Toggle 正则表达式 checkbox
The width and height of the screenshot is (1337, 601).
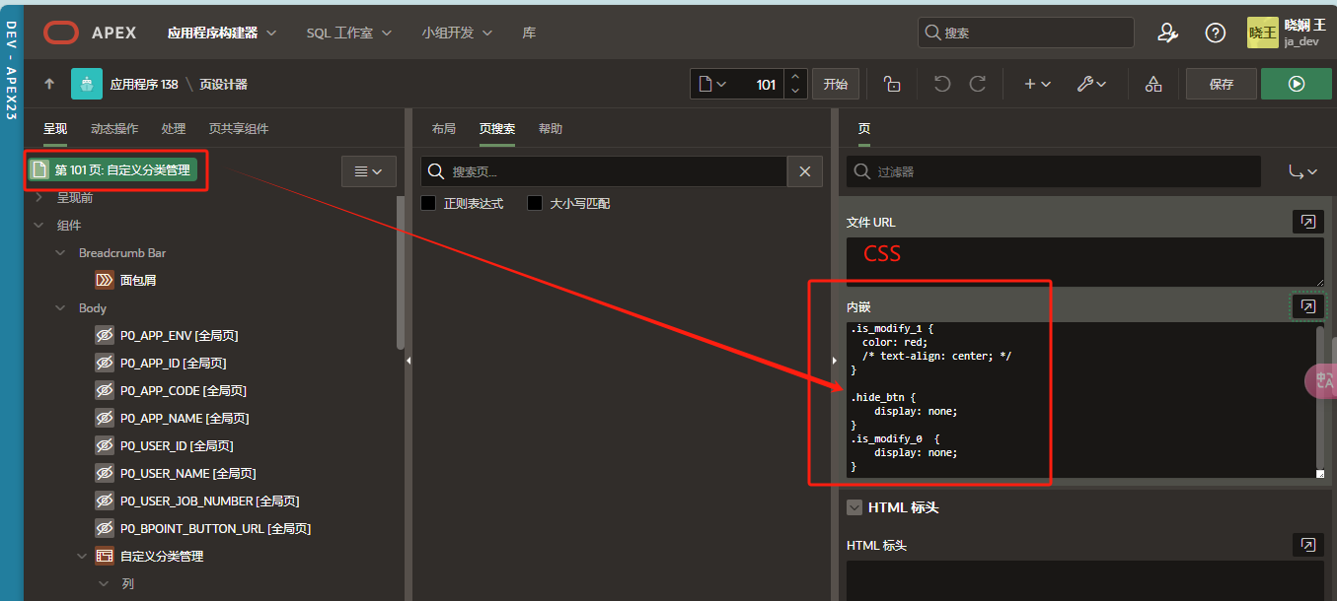click(x=428, y=203)
